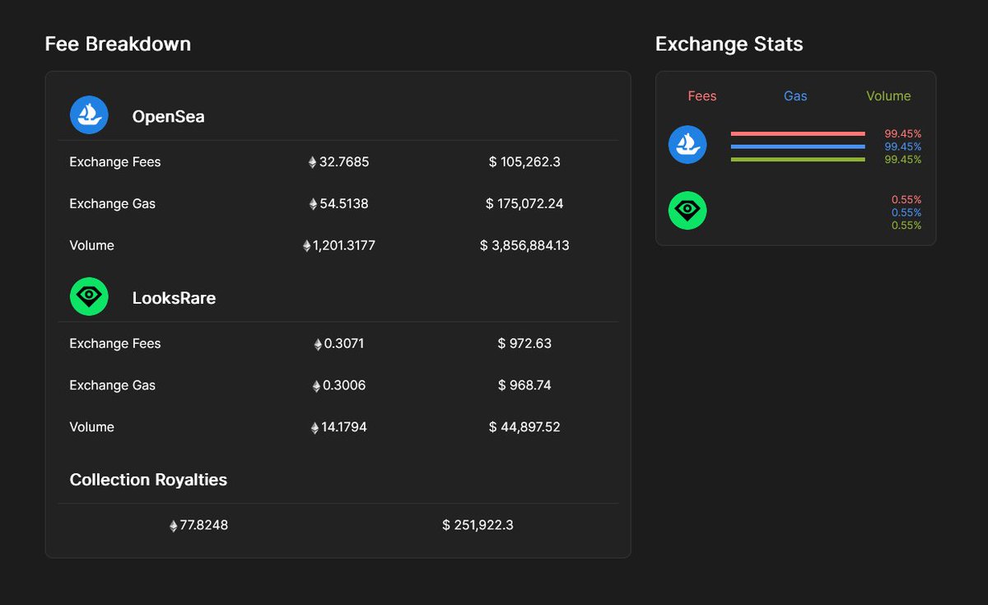Click the Ethereum icon beside 77.8248
This screenshot has height=605, width=988.
[173, 526]
